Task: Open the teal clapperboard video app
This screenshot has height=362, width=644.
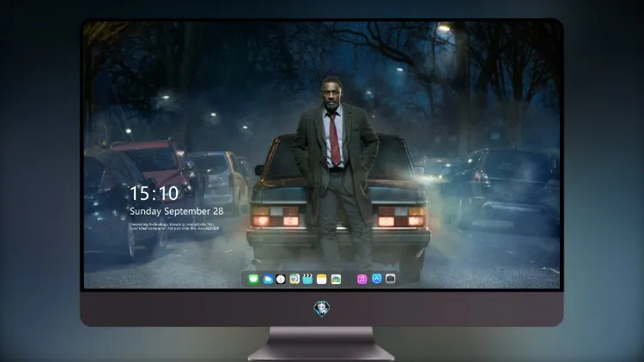Action: (307, 279)
